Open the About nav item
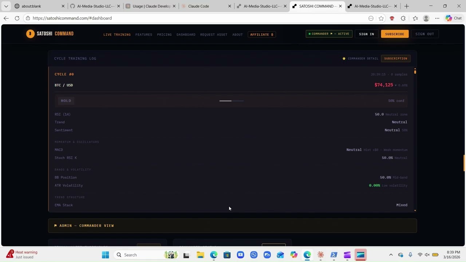The image size is (466, 262). pos(237,35)
